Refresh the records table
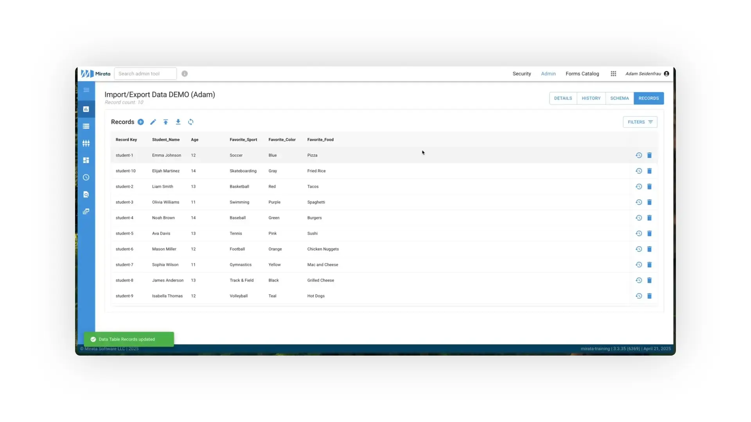 [x=190, y=122]
